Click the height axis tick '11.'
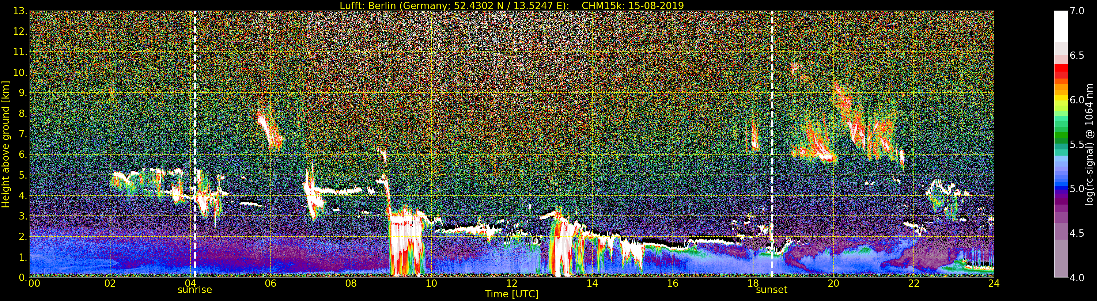Viewport: 1097px width, 301px height. pyautogui.click(x=20, y=52)
